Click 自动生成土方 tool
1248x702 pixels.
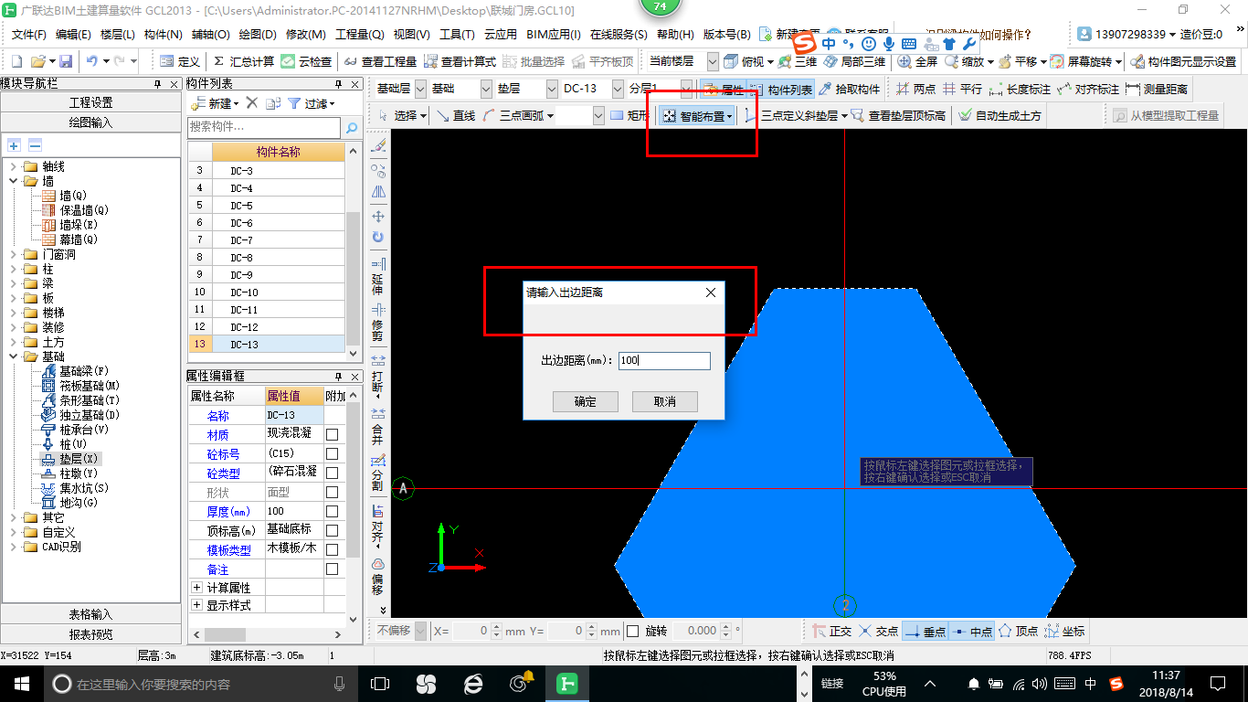click(999, 115)
